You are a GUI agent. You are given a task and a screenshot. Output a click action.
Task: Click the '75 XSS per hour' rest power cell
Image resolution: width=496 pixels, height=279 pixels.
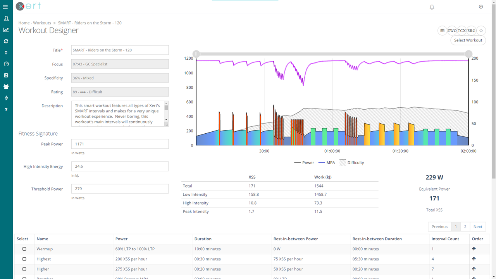310,259
